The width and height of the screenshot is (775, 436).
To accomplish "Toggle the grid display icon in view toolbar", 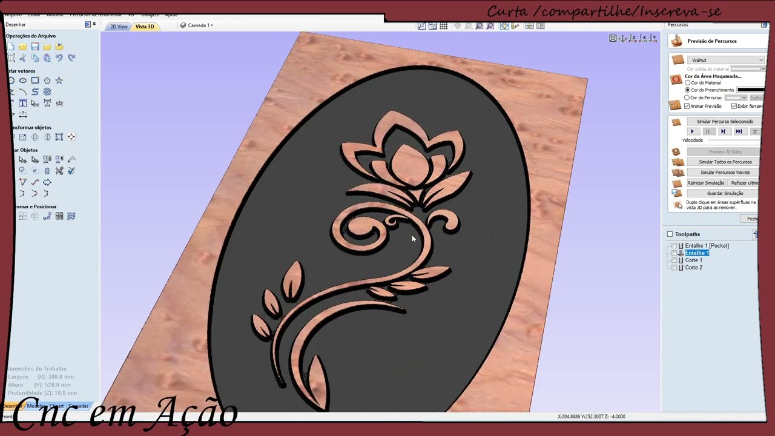I will click(x=444, y=25).
